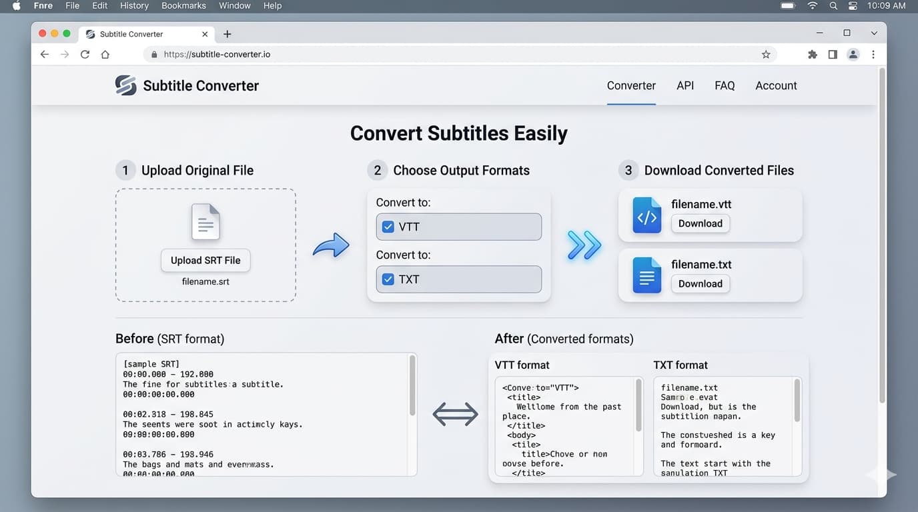Expand the browser tab search chevron
This screenshot has width=918, height=512.
(874, 33)
